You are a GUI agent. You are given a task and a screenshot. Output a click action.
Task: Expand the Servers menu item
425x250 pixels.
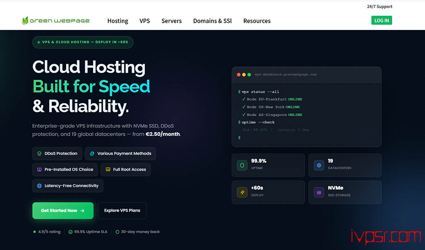[171, 21]
